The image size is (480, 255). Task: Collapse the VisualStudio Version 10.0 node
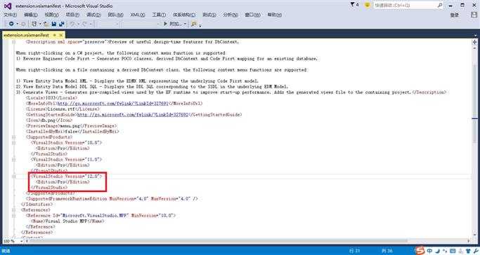(14, 142)
